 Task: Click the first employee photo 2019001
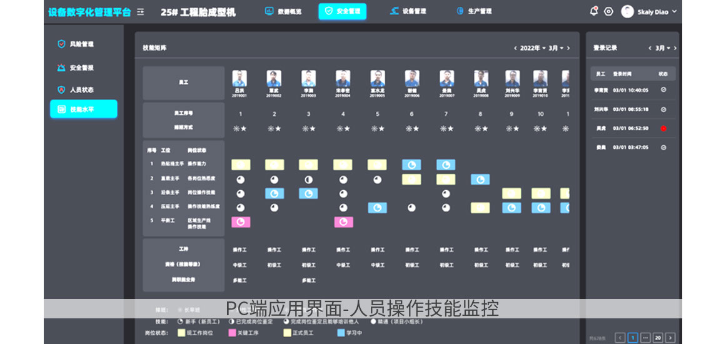click(239, 78)
